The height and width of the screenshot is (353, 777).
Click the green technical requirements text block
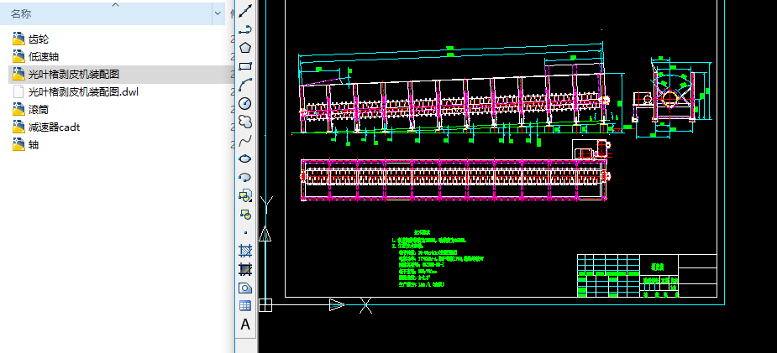pyautogui.click(x=437, y=258)
